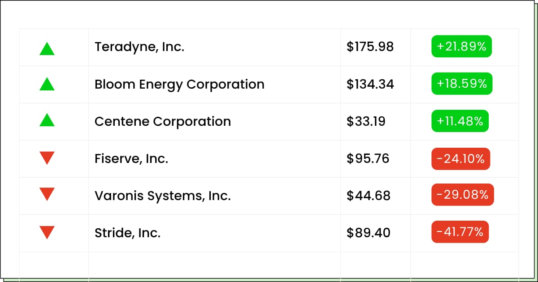
Task: Select the -24.10% red badge
Action: coord(461,158)
